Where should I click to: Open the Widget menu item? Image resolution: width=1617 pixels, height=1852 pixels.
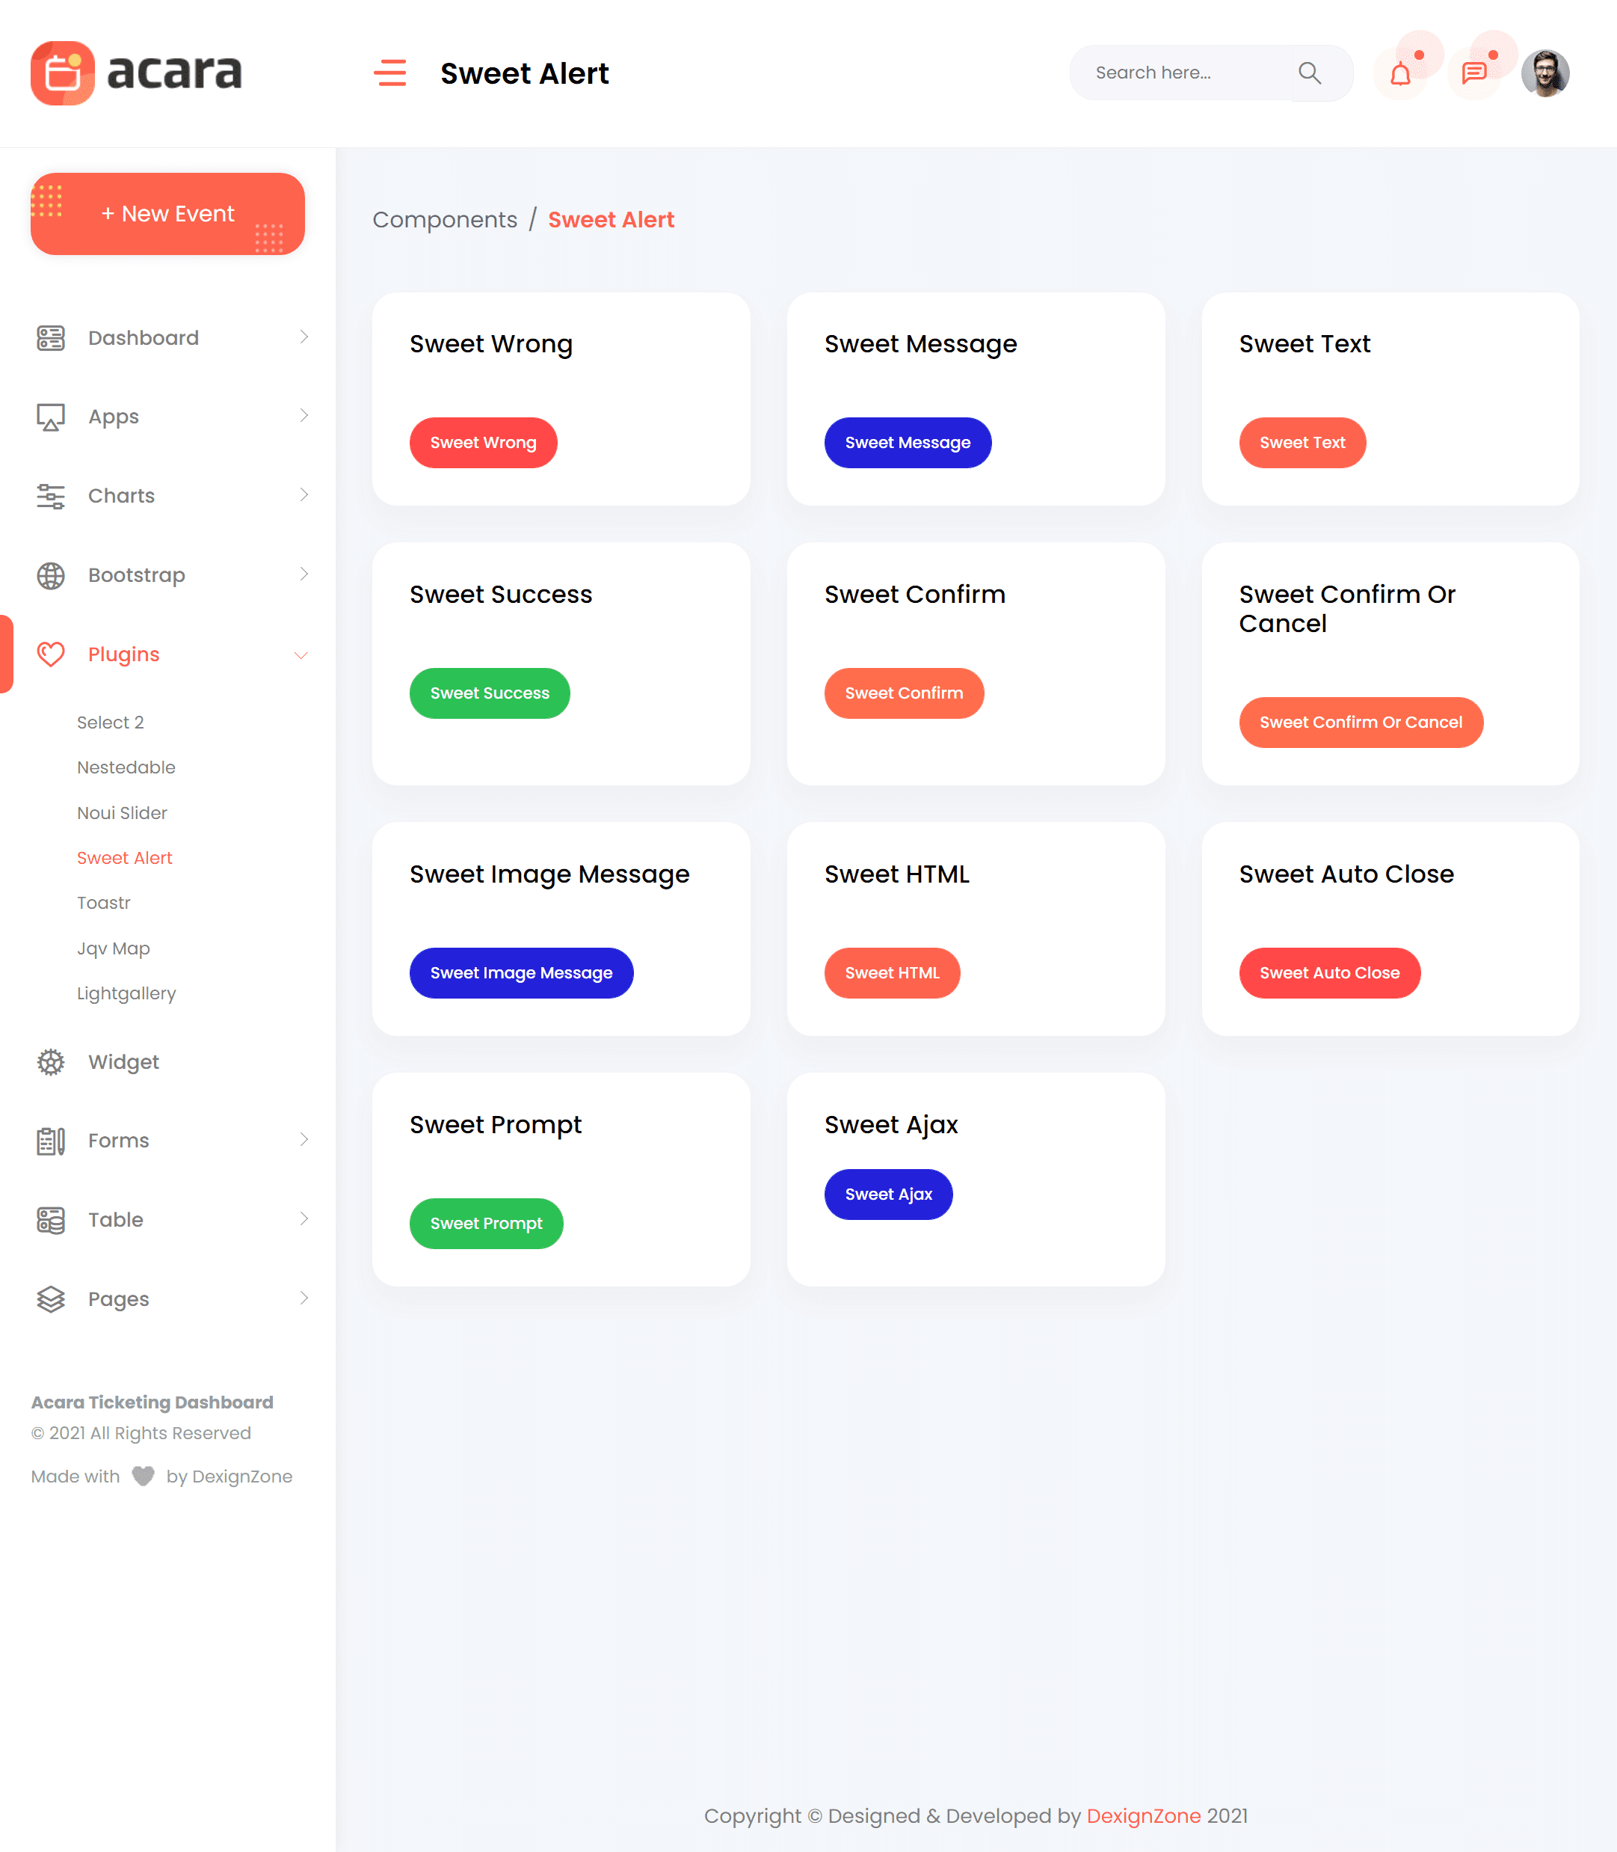pyautogui.click(x=123, y=1062)
